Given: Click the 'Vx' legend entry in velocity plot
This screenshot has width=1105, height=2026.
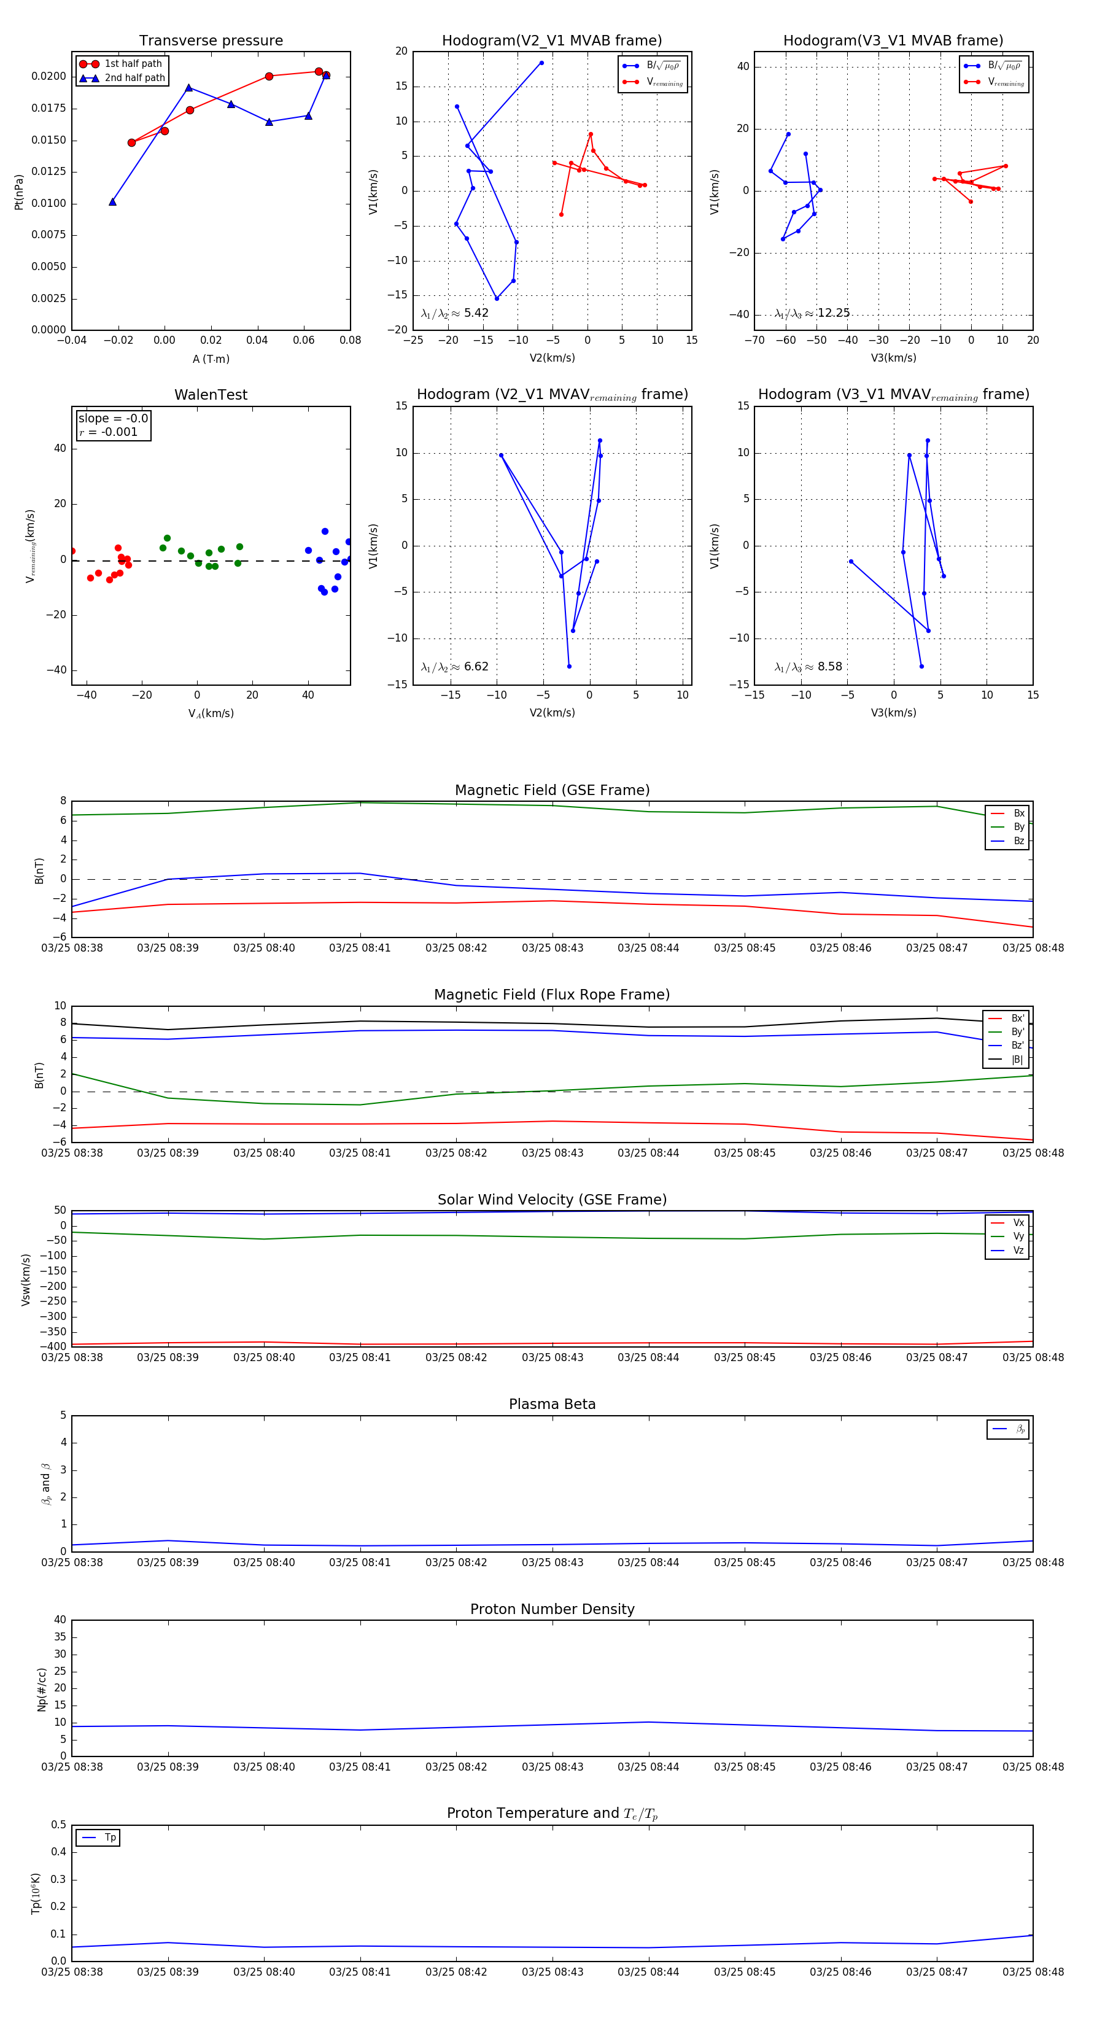Looking at the screenshot, I should [x=1007, y=1223].
